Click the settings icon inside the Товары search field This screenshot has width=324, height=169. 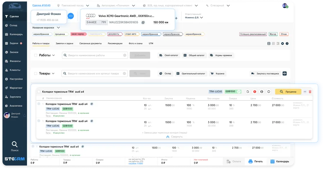coord(124,74)
